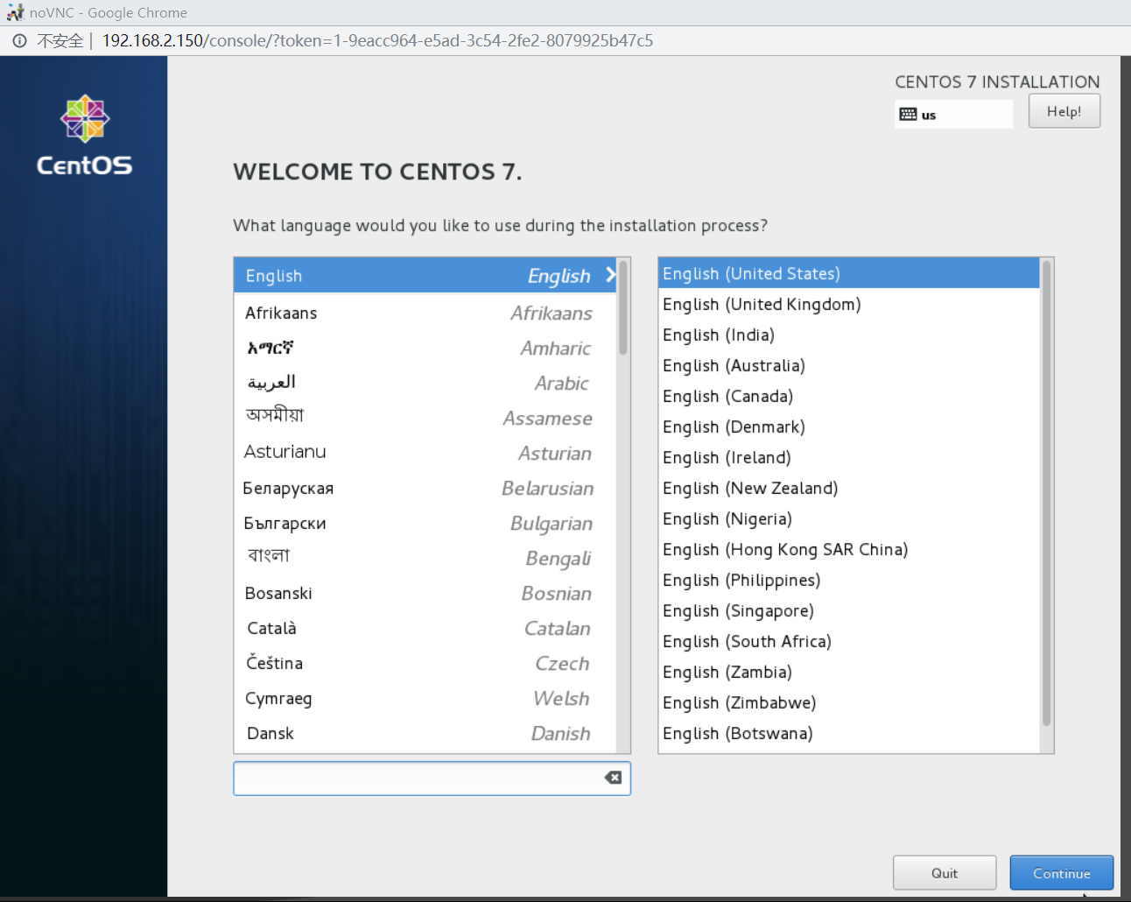Choose English (Ireland) locale
Viewport: 1131px width, 902px height.
(x=849, y=457)
